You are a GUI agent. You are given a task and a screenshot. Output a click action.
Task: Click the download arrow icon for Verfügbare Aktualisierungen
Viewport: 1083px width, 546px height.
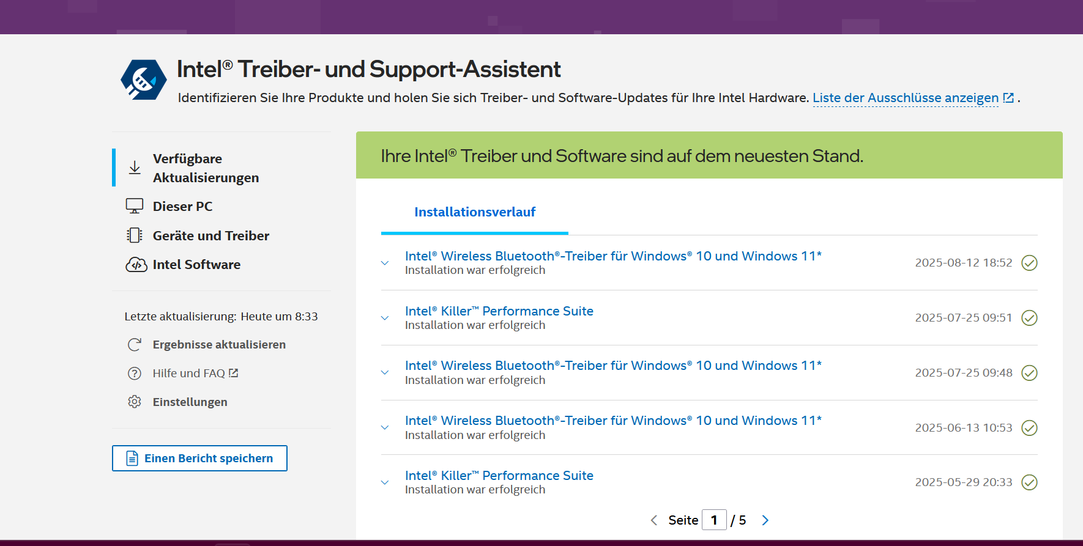pos(135,168)
